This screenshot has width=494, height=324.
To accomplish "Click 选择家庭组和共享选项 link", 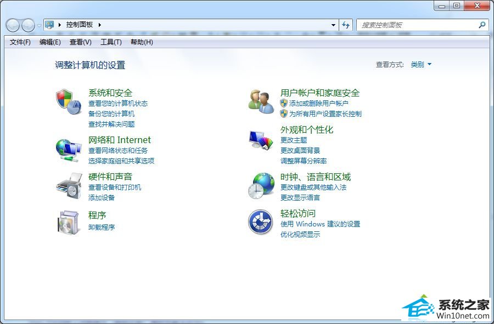I will point(121,161).
